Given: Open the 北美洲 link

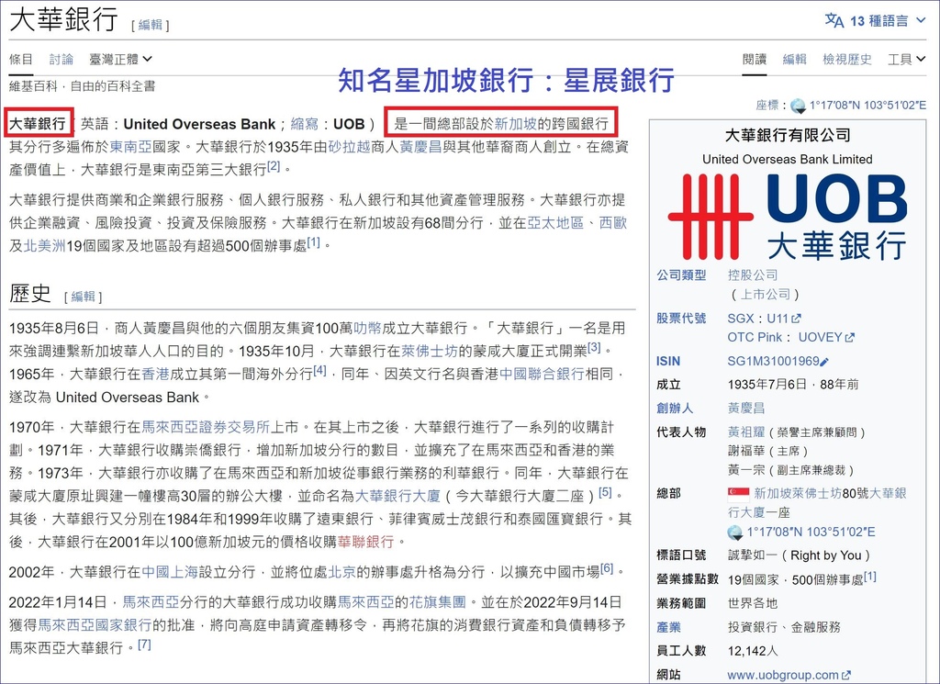Looking at the screenshot, I should click(44, 246).
